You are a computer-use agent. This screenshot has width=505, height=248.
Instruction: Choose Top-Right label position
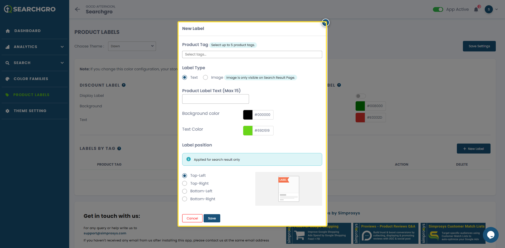[x=185, y=183]
